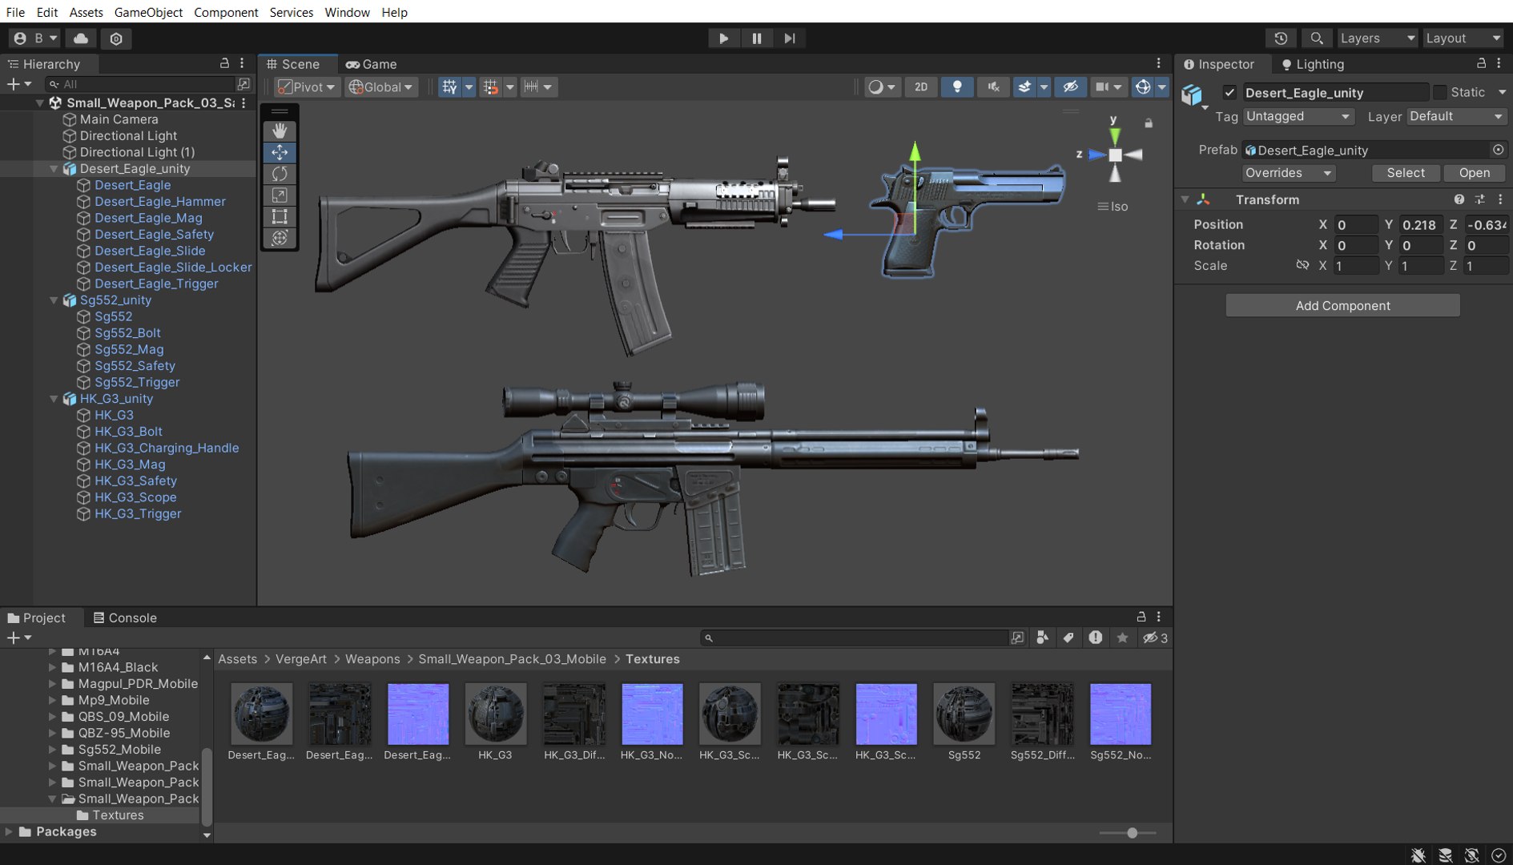Click the Pause button
Screen dimensions: 1513x865
[x=757, y=38]
